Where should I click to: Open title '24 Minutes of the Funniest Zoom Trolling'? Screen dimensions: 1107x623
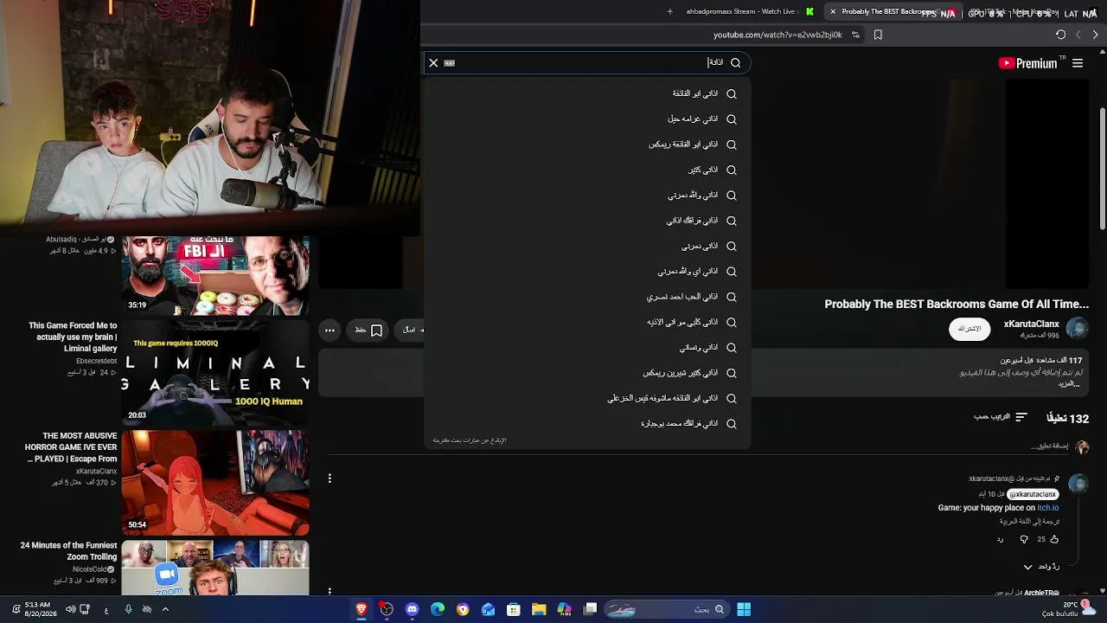tap(68, 551)
